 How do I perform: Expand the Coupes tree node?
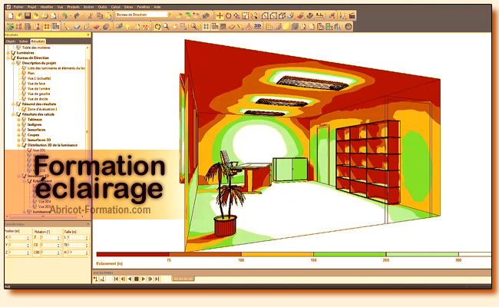tap(18, 135)
